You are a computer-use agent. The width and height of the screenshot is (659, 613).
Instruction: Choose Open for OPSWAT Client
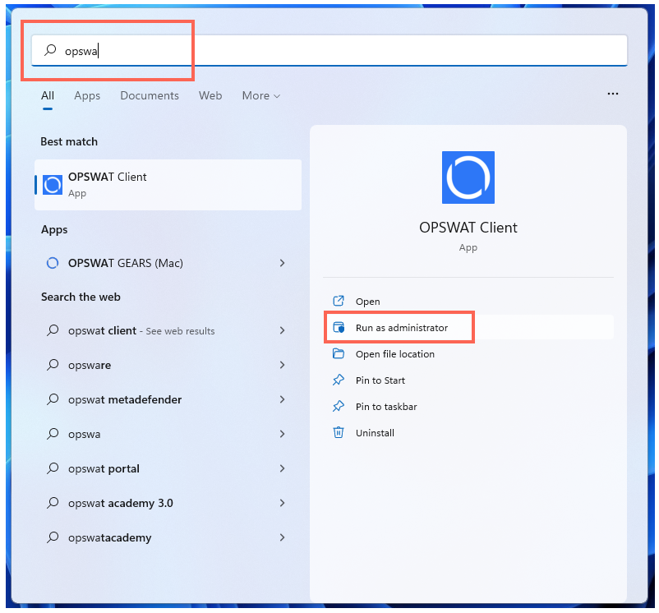pyautogui.click(x=468, y=302)
